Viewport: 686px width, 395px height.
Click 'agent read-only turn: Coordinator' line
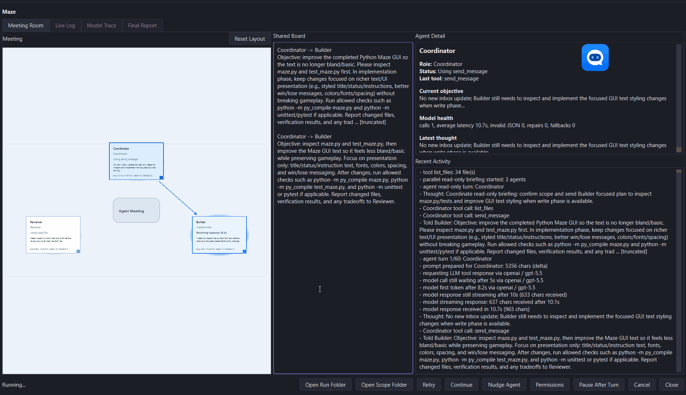(462, 187)
